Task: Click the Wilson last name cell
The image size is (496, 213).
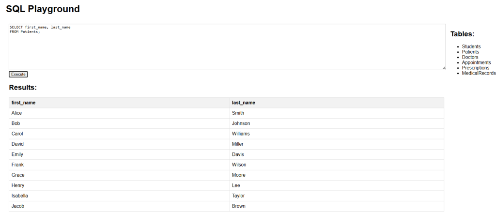Action: pos(337,165)
